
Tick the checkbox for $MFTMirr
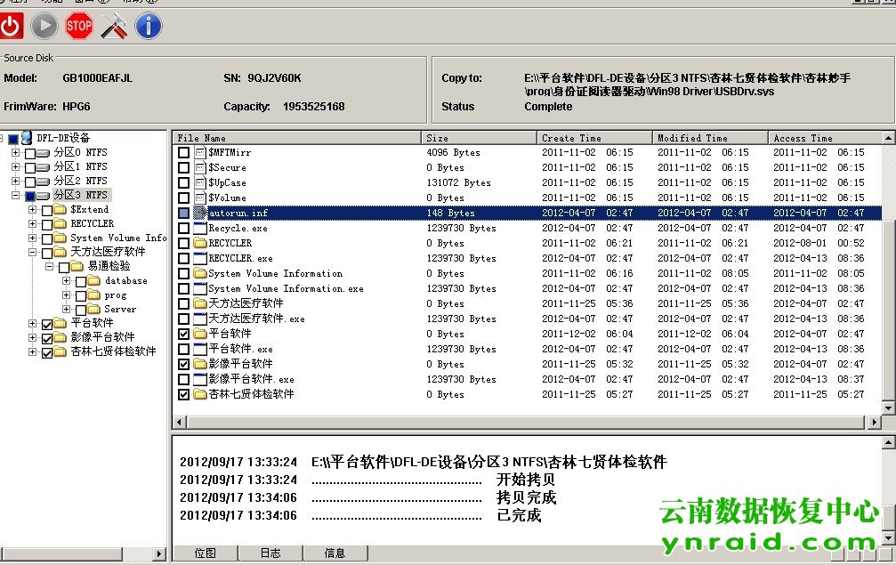click(184, 153)
